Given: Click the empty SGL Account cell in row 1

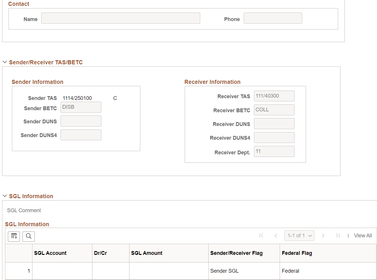Looking at the screenshot, I should pyautogui.click(x=62, y=271).
